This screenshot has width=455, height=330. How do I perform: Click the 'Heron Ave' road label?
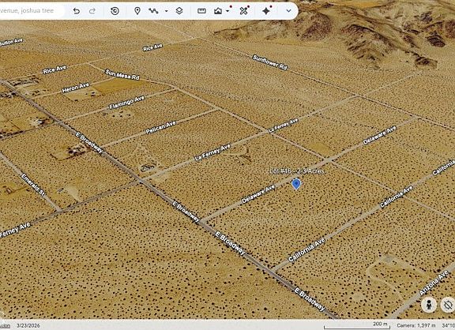pyautogui.click(x=76, y=88)
